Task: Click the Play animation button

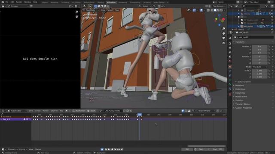Action: [x=115, y=149]
